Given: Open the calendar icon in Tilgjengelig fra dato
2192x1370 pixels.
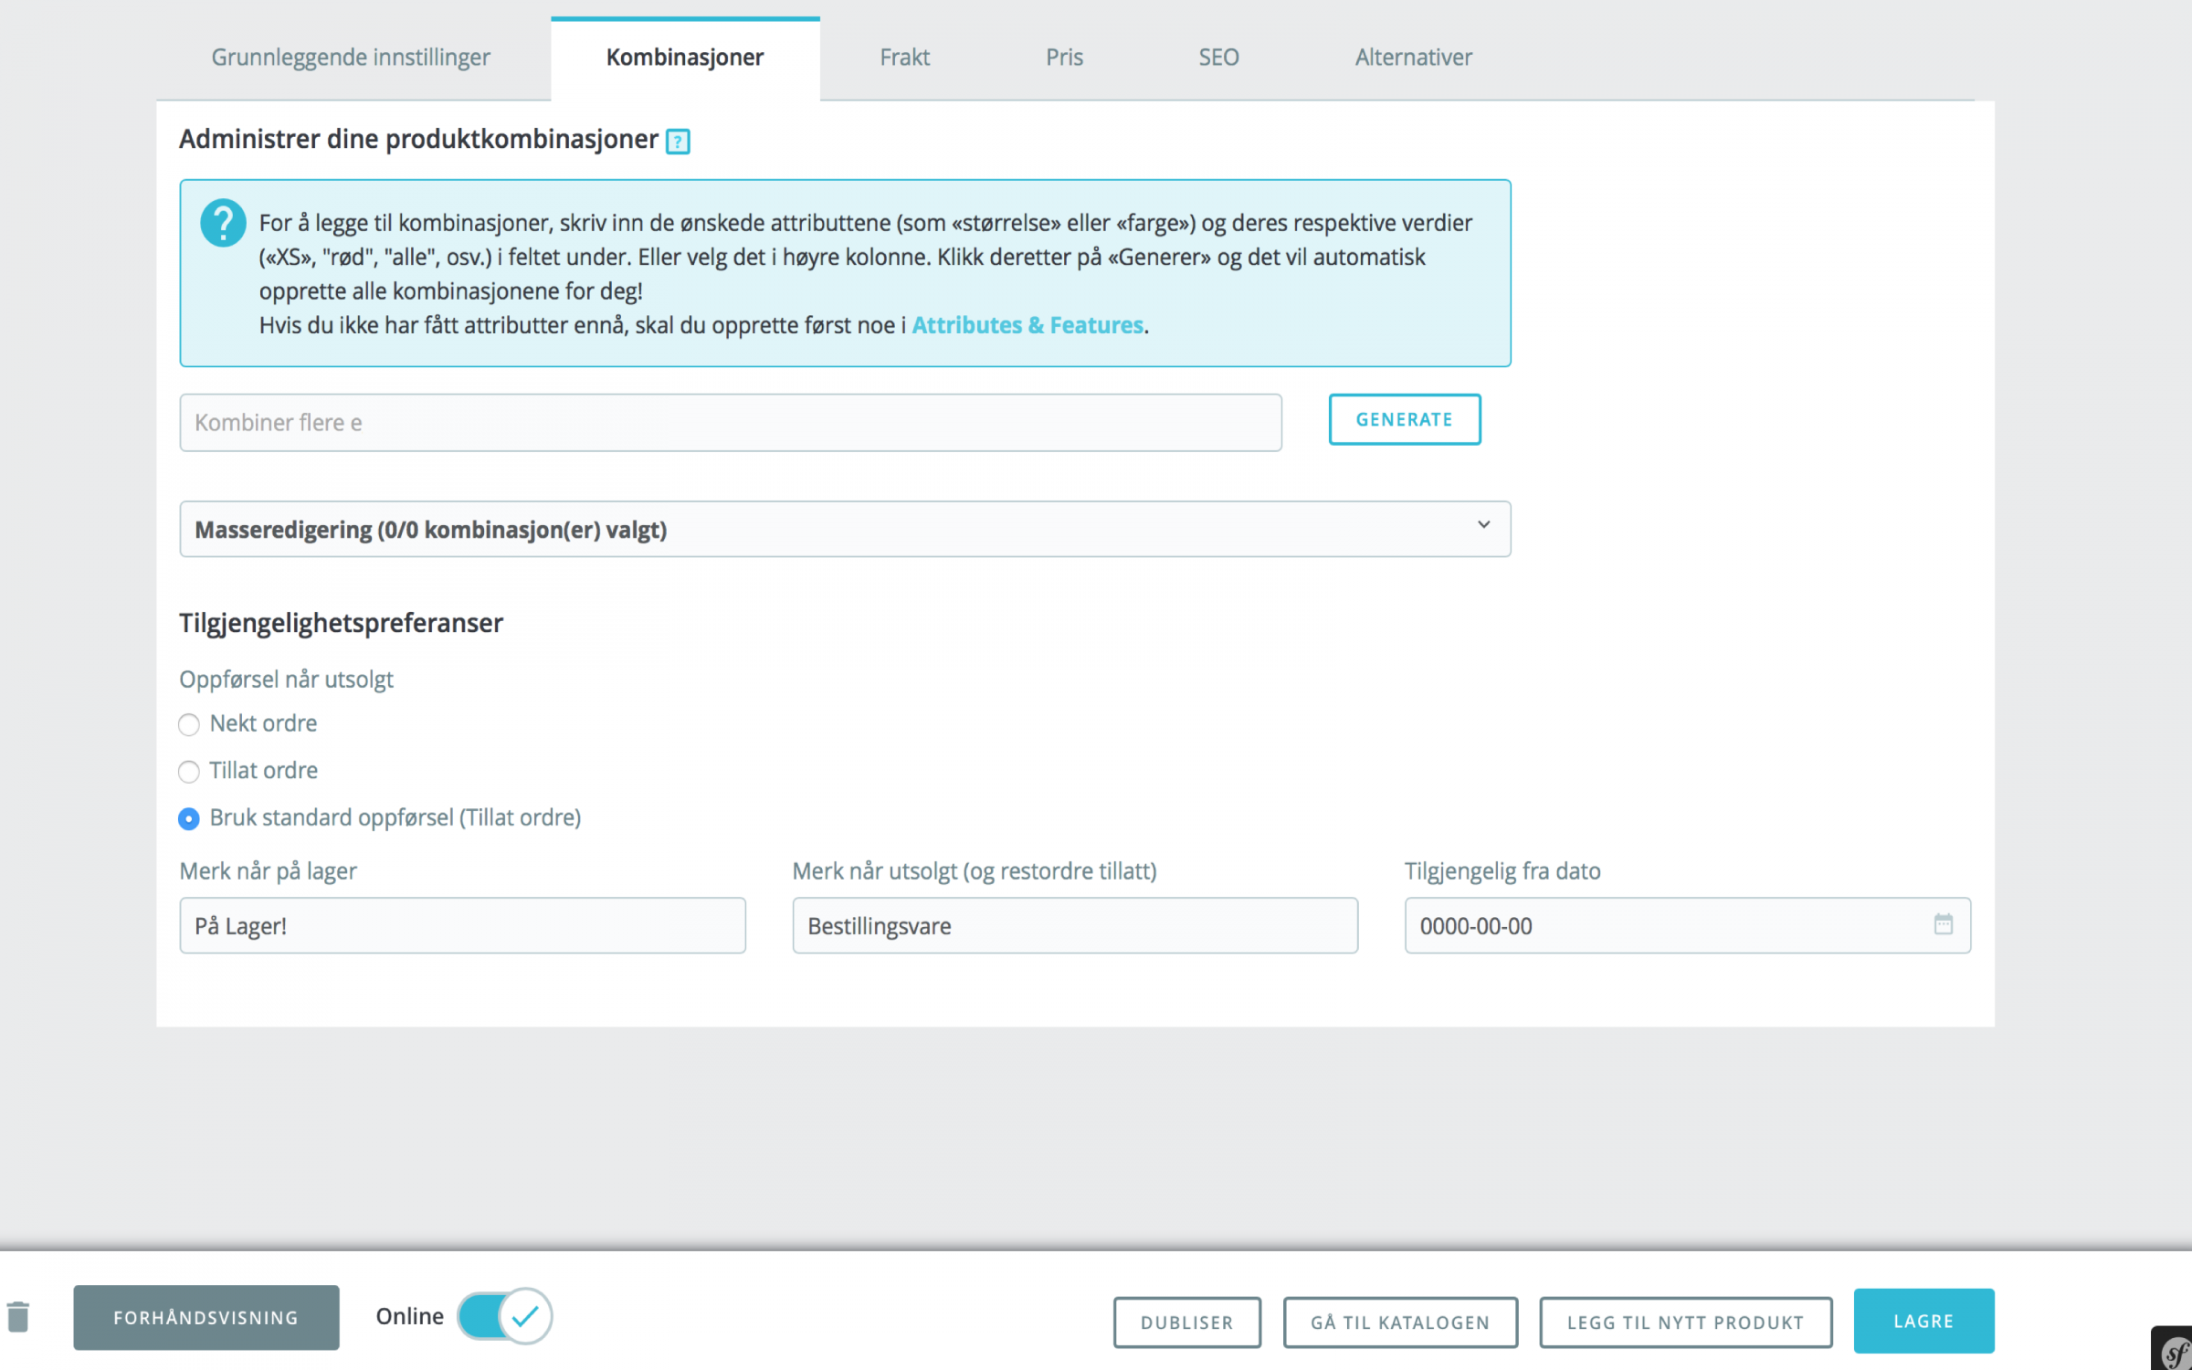Looking at the screenshot, I should pos(1943,924).
